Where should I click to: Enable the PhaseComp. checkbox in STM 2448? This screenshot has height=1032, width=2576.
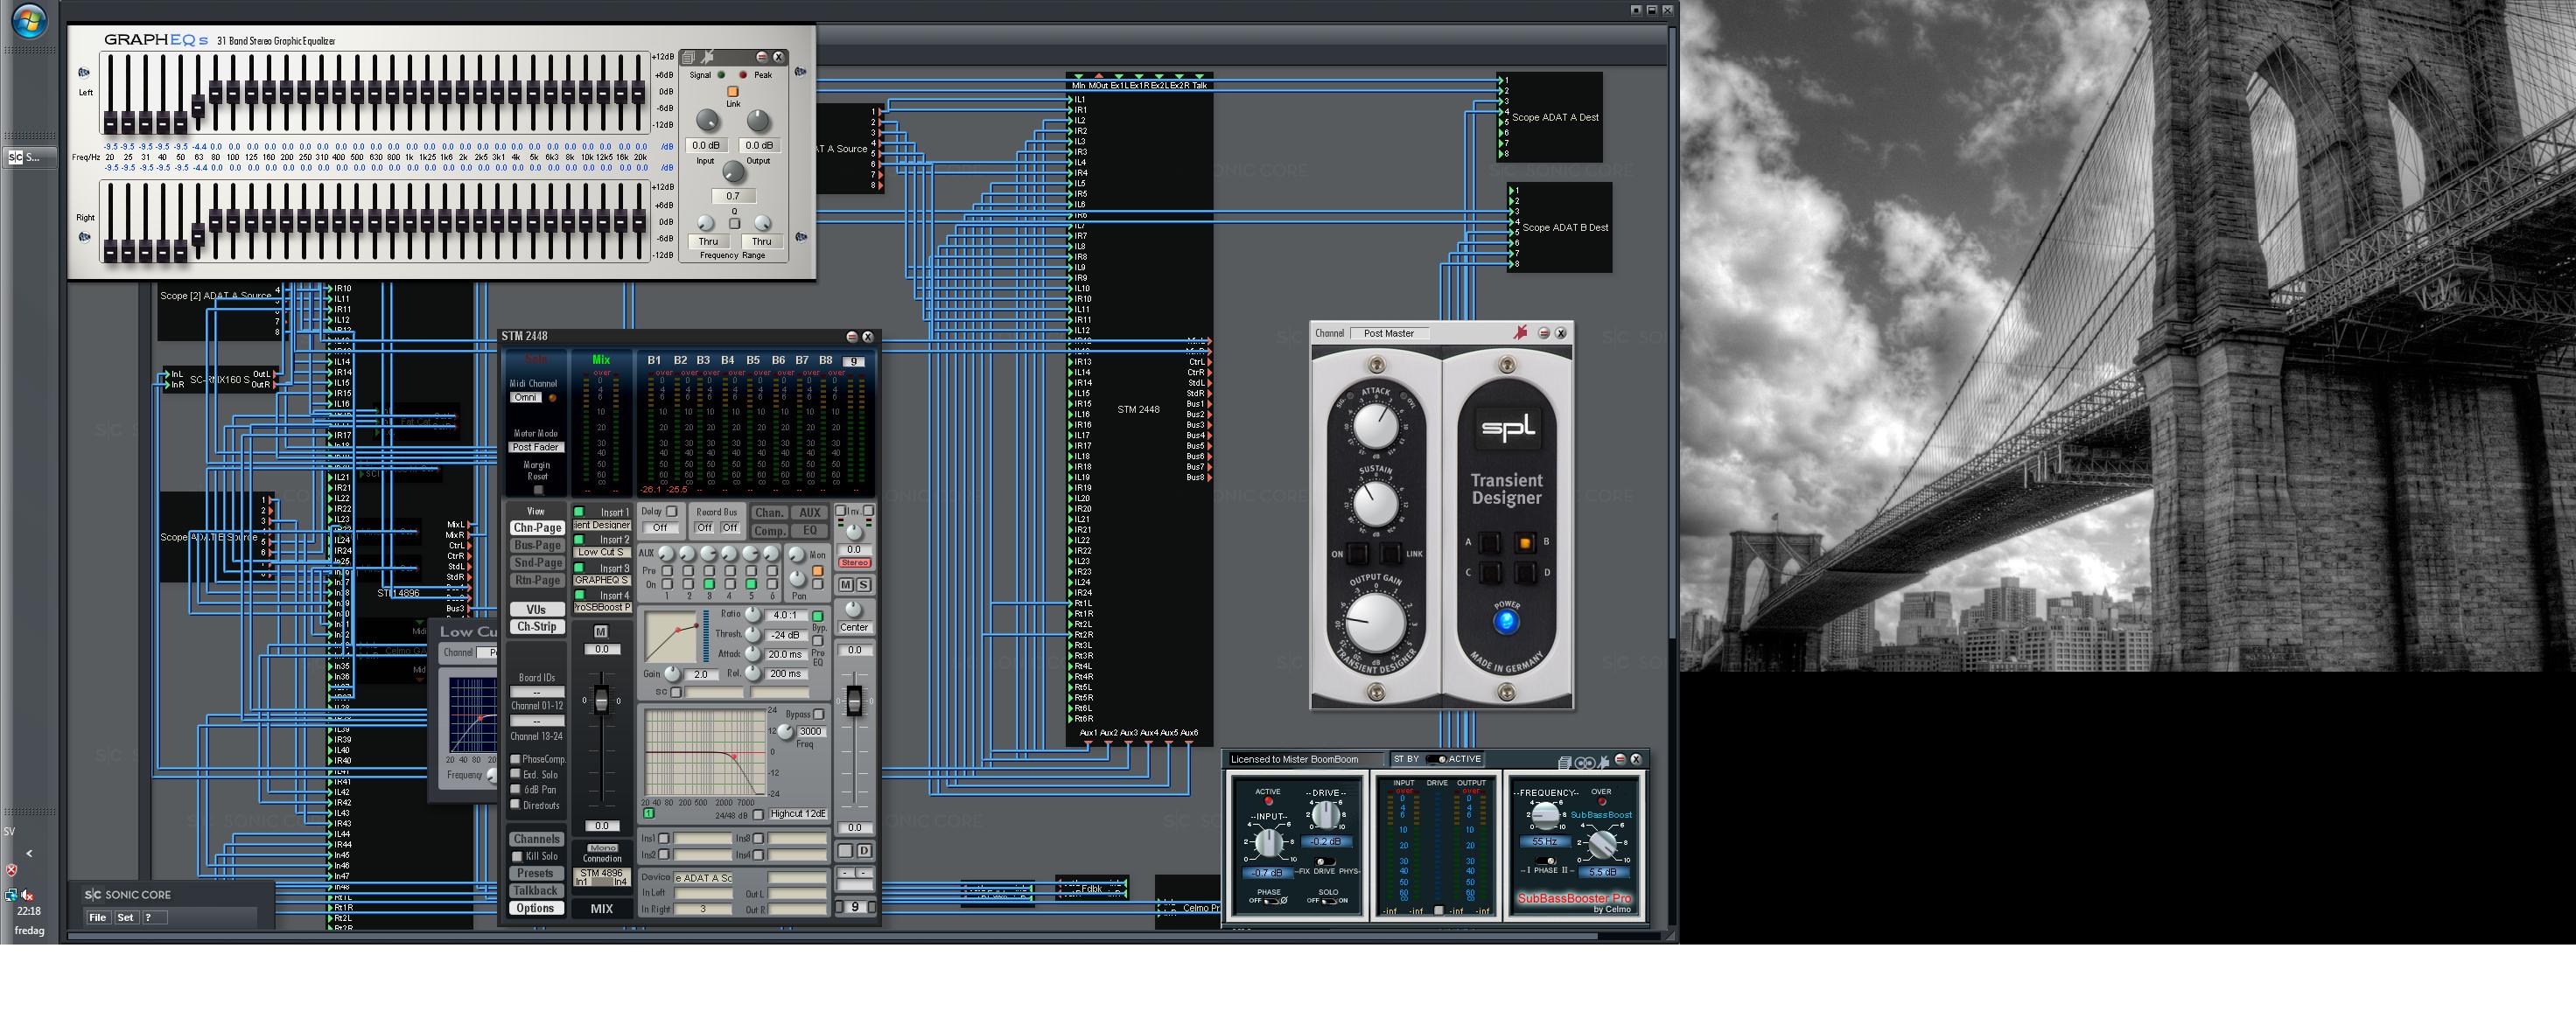(516, 759)
